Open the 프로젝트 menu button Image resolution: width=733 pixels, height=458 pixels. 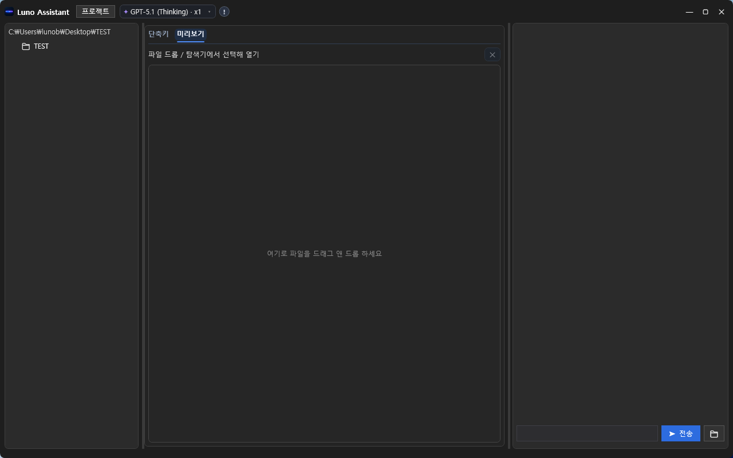(96, 11)
